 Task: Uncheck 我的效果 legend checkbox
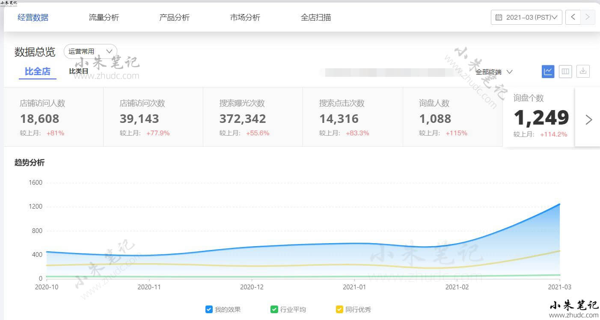click(x=209, y=309)
